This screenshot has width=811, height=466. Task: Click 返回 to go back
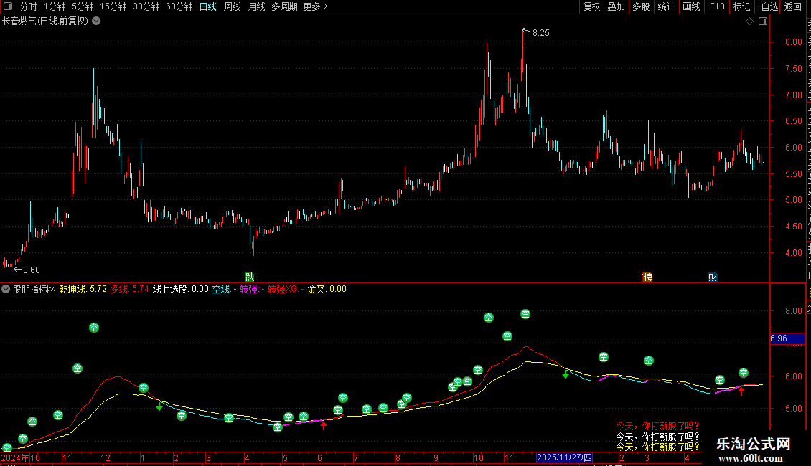point(792,6)
